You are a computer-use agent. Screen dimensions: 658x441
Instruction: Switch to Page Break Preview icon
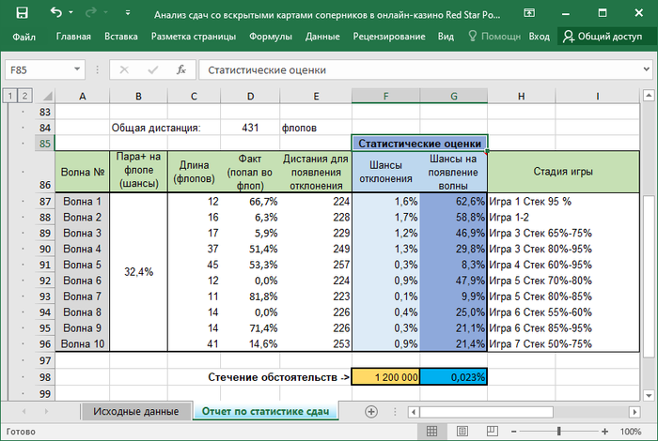pos(492,431)
